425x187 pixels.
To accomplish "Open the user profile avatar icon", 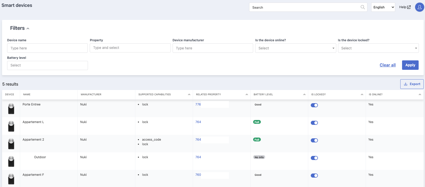I will 419,7.
